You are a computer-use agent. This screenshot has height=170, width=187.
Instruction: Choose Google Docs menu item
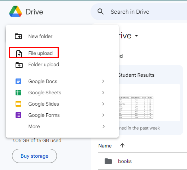[62, 81]
